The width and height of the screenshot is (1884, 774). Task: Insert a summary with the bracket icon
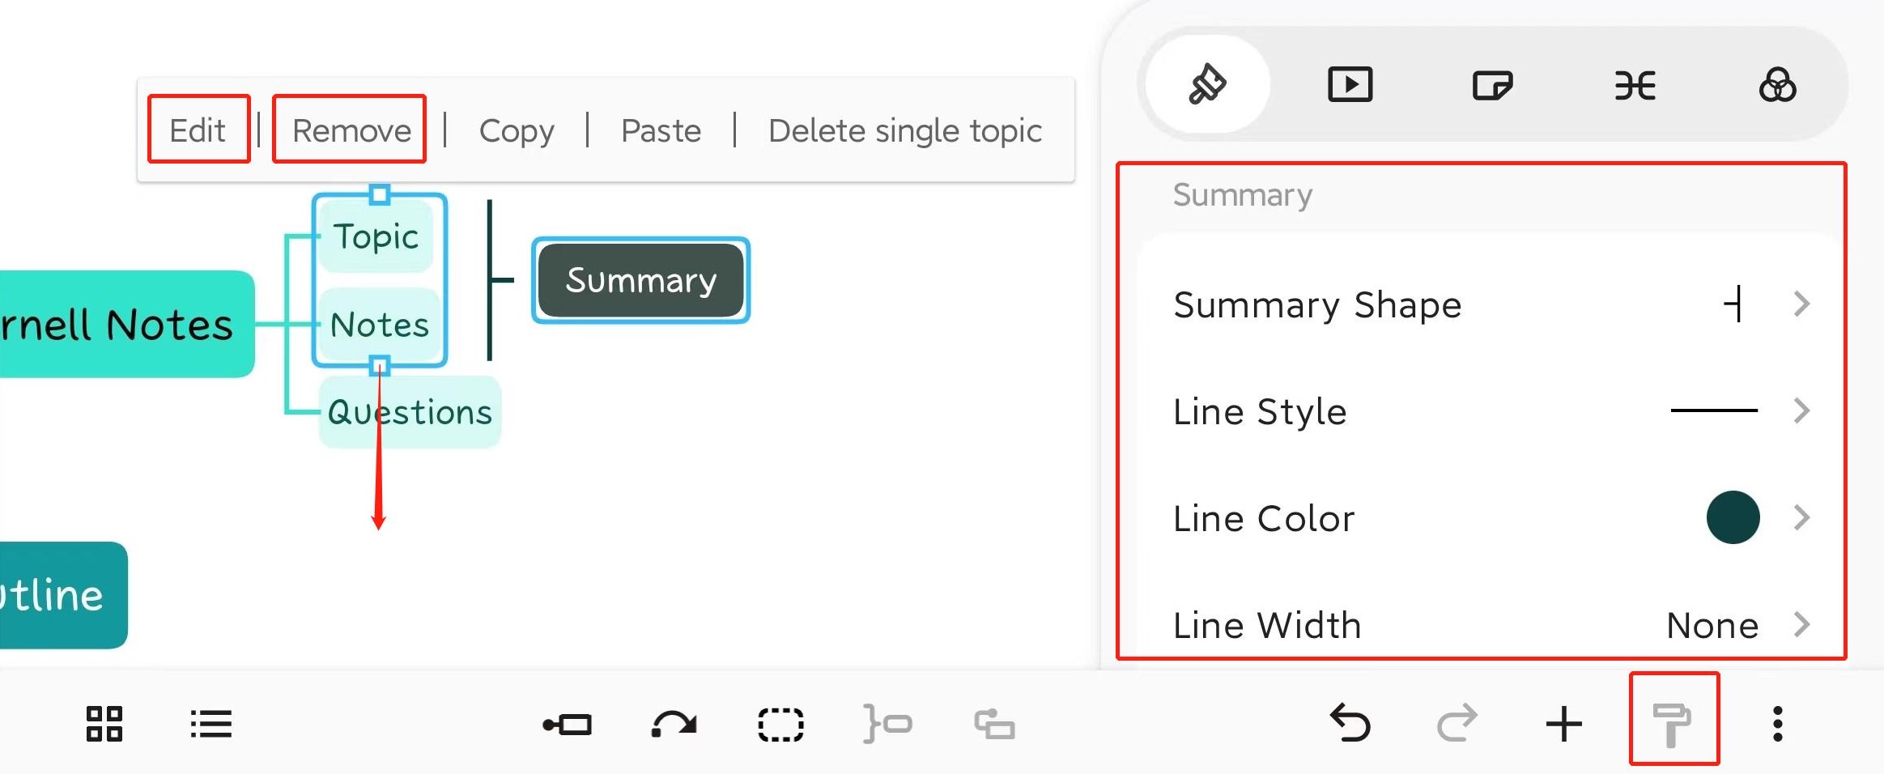point(889,725)
